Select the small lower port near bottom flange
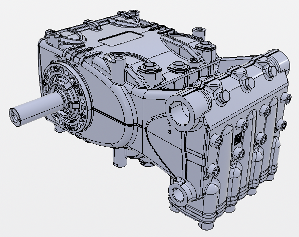Viewport: 299px width, 237px height. (179, 195)
